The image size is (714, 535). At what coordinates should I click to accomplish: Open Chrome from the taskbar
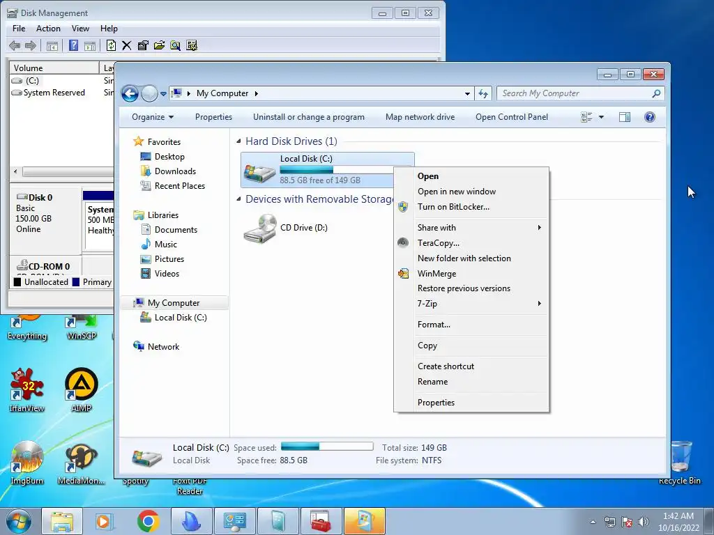point(148,521)
